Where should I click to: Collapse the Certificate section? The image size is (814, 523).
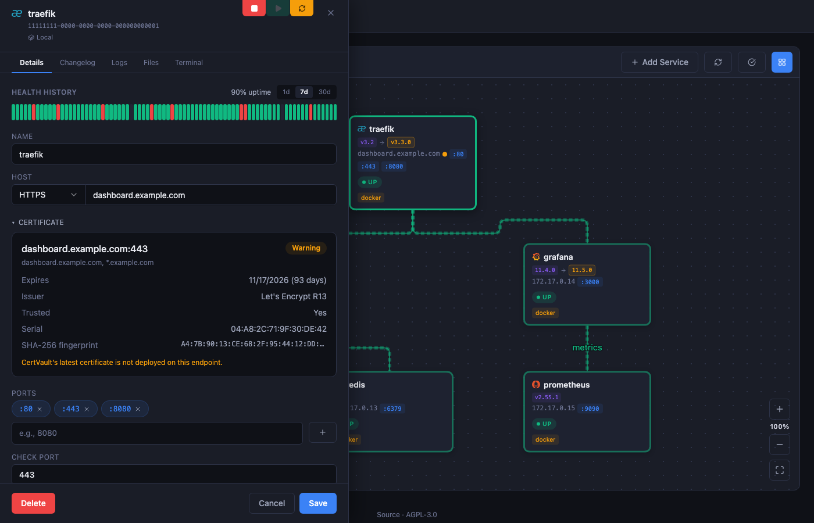pyautogui.click(x=38, y=223)
